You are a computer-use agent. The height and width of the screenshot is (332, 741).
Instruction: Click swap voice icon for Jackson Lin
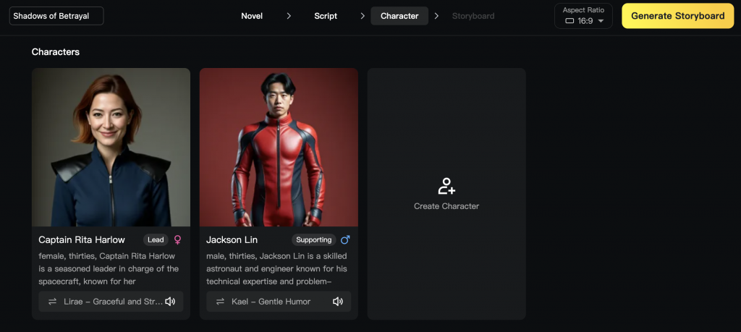click(x=220, y=302)
